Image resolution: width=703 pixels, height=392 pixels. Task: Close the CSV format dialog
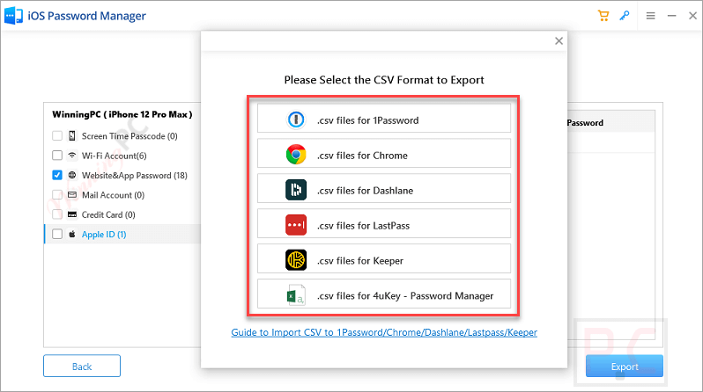tap(559, 41)
